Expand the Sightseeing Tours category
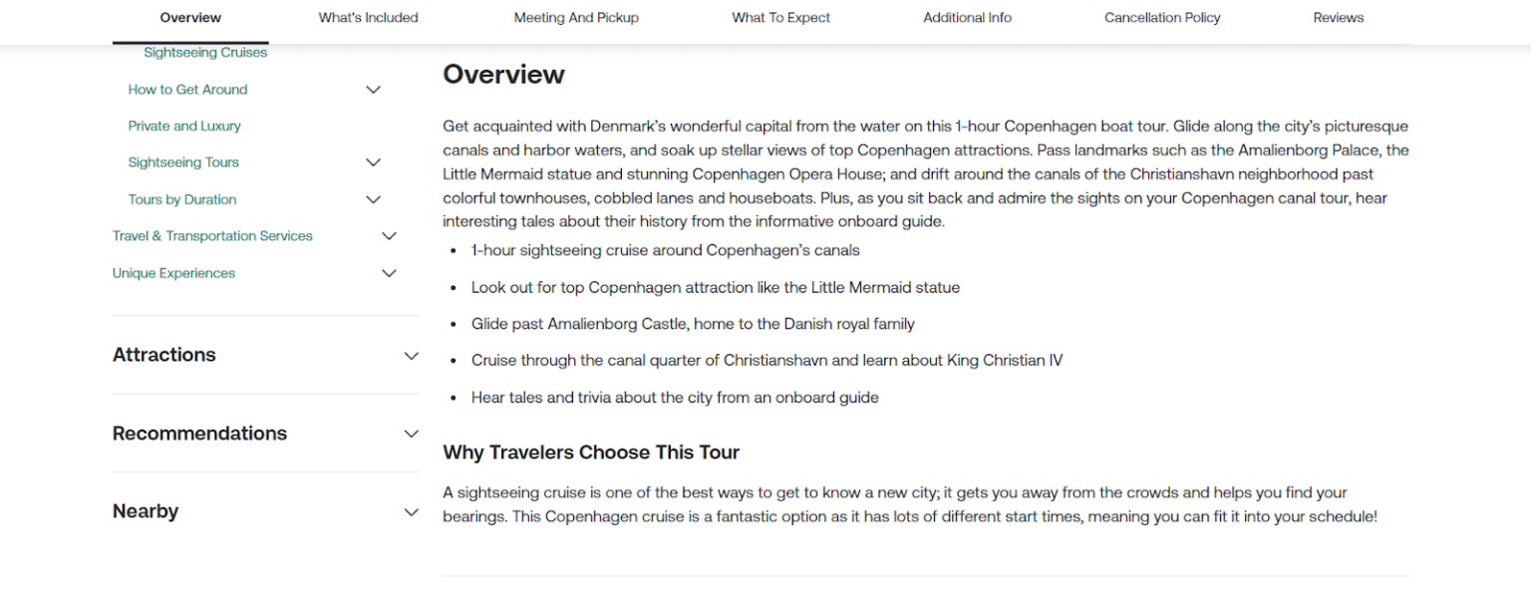The image size is (1531, 598). (374, 161)
